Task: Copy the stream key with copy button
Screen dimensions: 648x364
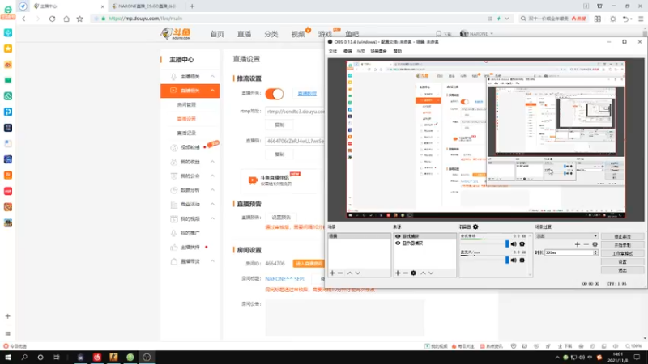Action: tap(279, 154)
